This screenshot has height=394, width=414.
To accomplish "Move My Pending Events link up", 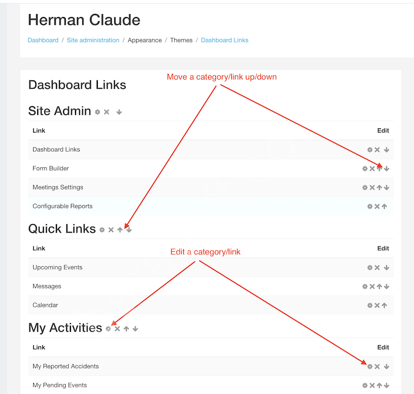I will [379, 385].
